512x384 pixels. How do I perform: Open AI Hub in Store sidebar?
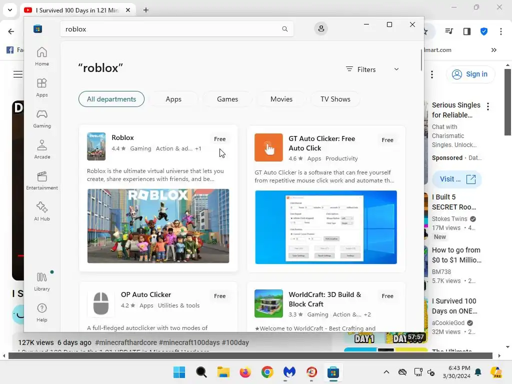point(42,211)
